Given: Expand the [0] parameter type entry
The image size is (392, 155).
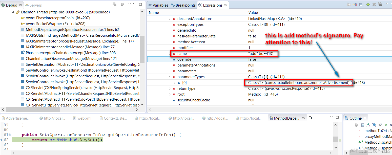Looking at the screenshot, I should click(174, 83).
